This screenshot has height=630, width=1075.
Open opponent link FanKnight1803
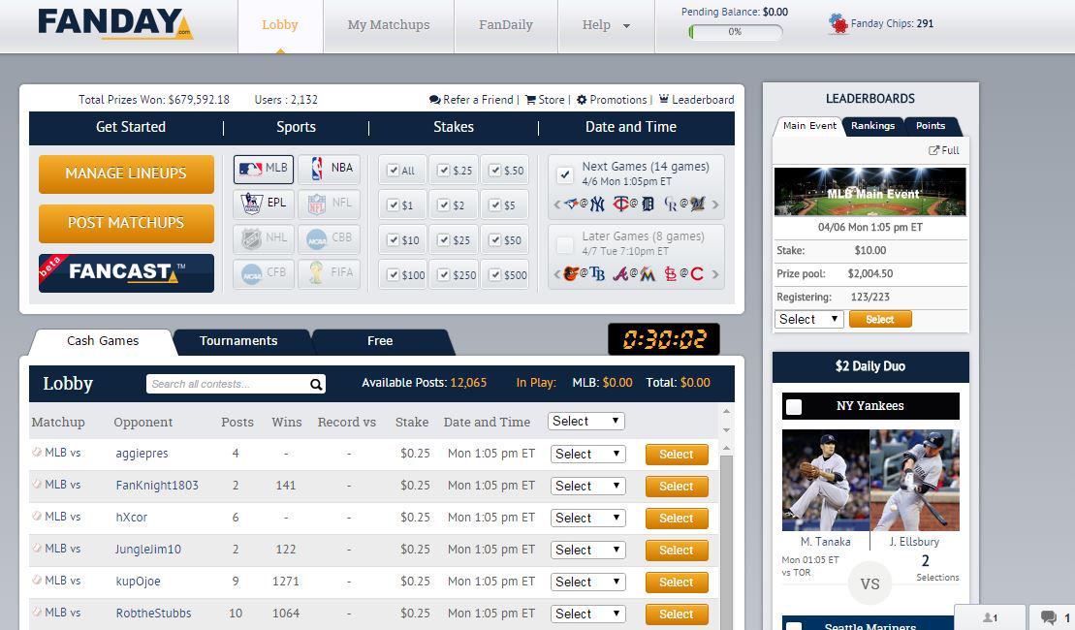[x=157, y=486]
